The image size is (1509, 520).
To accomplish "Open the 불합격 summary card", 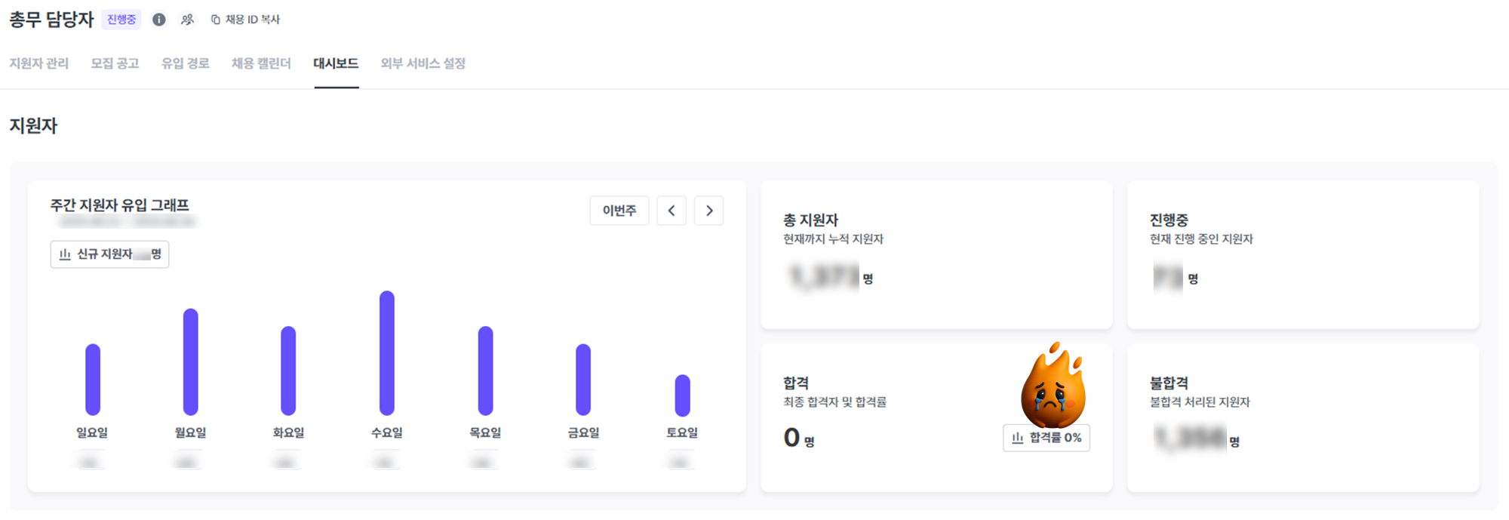I will [1303, 418].
